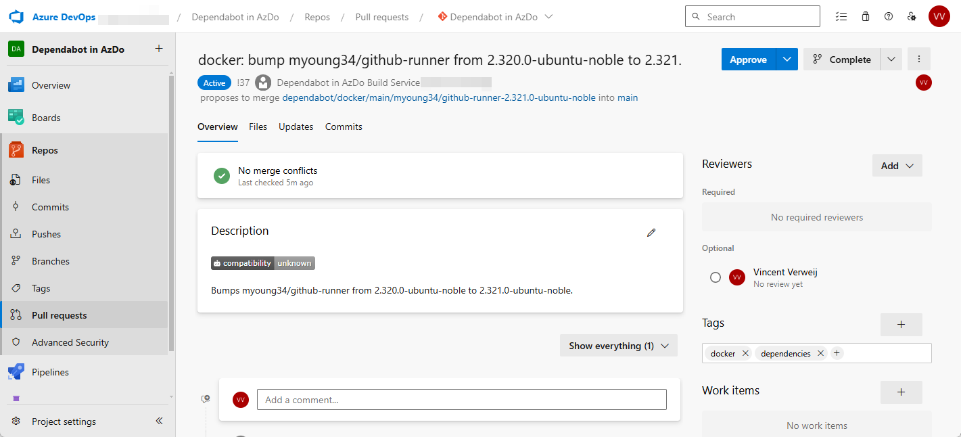Go to Pushes under Repos
This screenshot has width=961, height=437.
[85, 234]
